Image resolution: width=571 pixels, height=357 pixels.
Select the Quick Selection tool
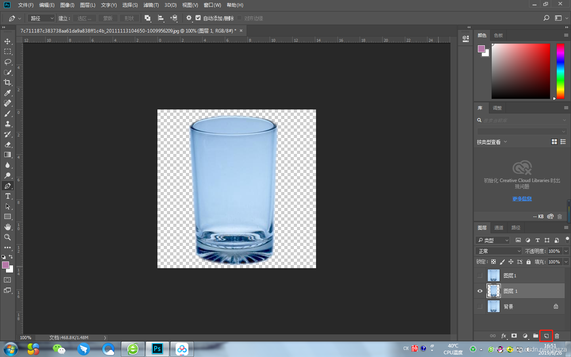8,72
